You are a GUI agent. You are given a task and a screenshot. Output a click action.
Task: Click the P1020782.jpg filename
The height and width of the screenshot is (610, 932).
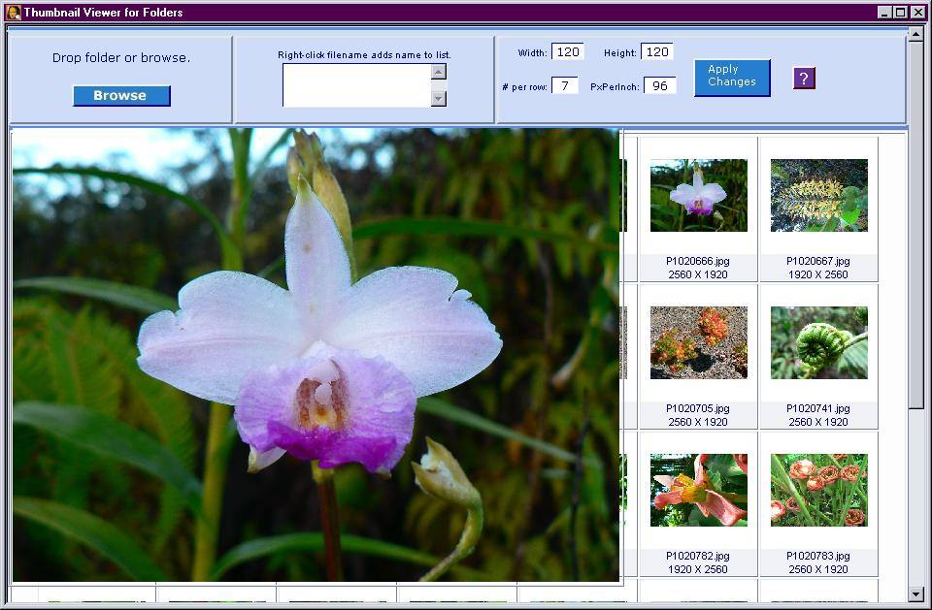698,556
